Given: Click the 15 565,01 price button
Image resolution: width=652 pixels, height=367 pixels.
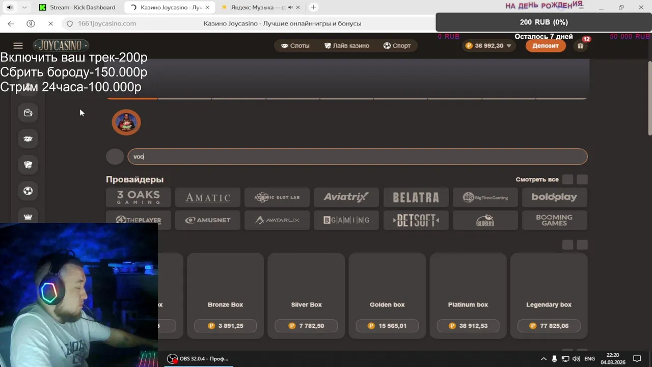Looking at the screenshot, I should tap(387, 326).
